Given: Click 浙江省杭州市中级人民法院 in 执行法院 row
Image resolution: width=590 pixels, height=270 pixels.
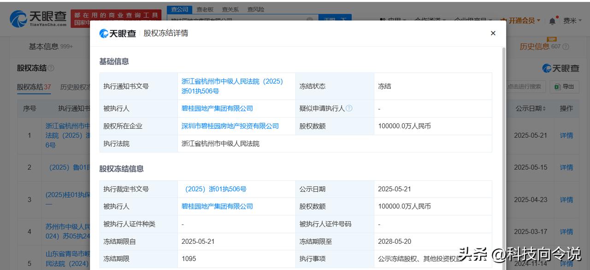Looking at the screenshot, I should click(220, 144).
